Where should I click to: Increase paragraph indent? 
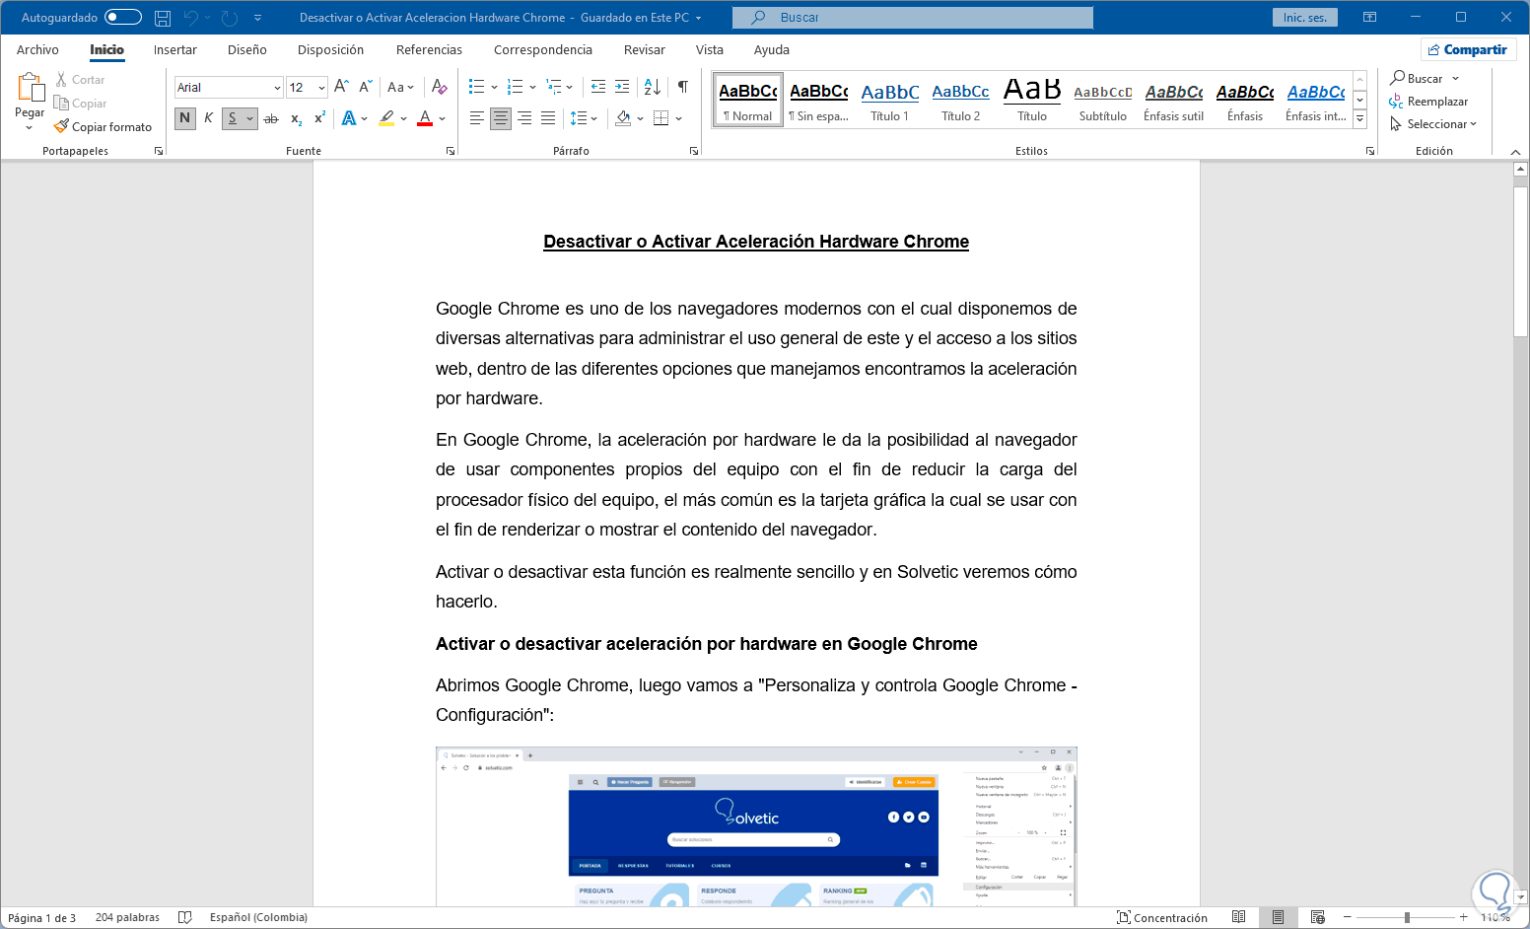tap(622, 87)
